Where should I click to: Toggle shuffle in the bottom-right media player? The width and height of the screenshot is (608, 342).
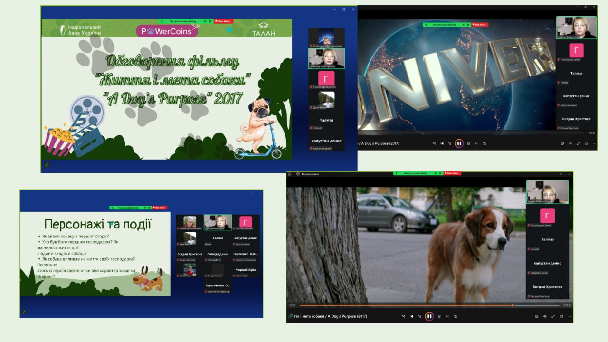point(403,316)
